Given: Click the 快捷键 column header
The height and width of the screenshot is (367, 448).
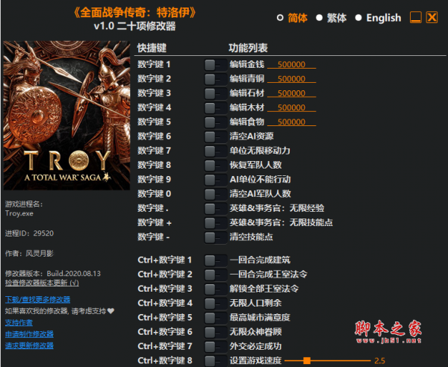Looking at the screenshot, I should point(152,48).
